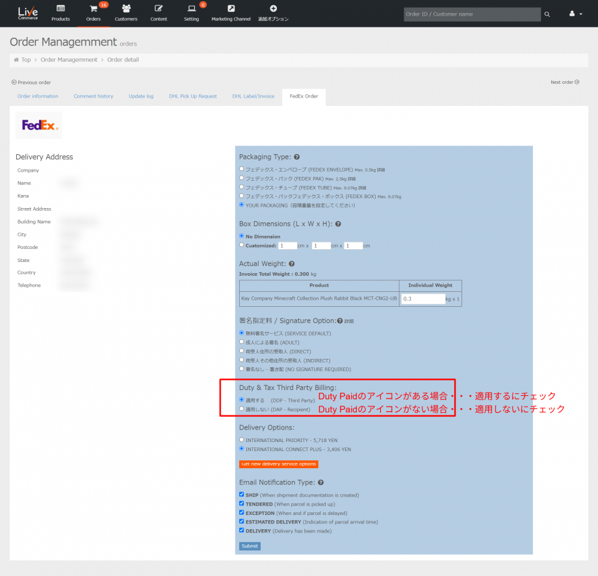Viewport: 598px width, 576px height.
Task: Switch to the Update log tab
Action: tap(141, 96)
